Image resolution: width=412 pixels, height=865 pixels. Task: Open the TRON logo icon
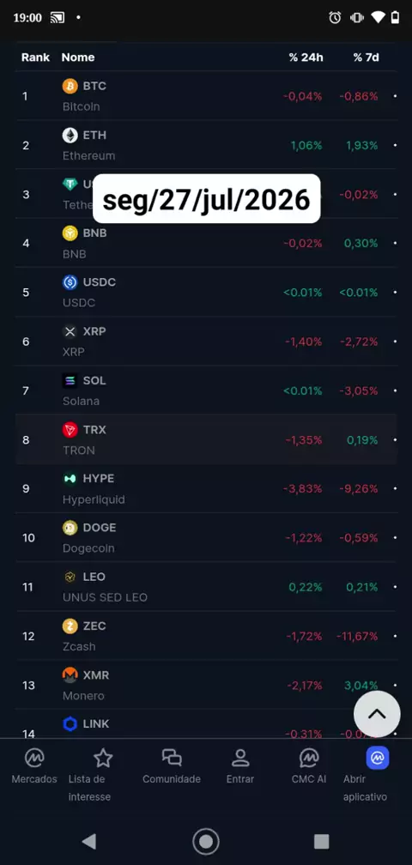70,430
